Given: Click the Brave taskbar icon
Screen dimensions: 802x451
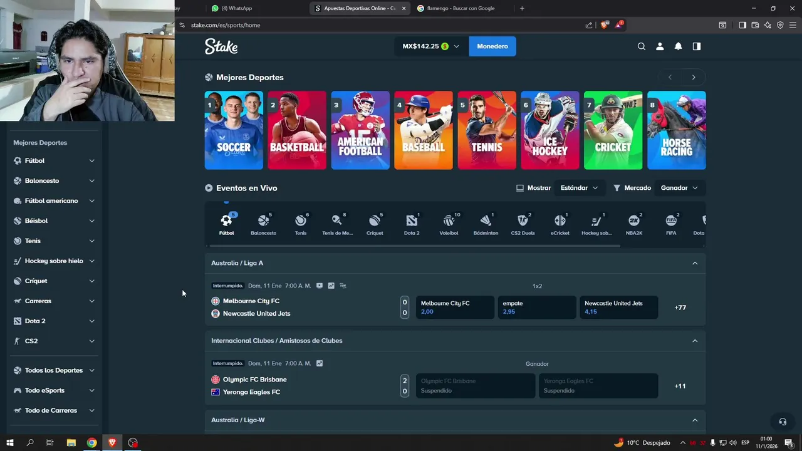Looking at the screenshot, I should pyautogui.click(x=112, y=443).
